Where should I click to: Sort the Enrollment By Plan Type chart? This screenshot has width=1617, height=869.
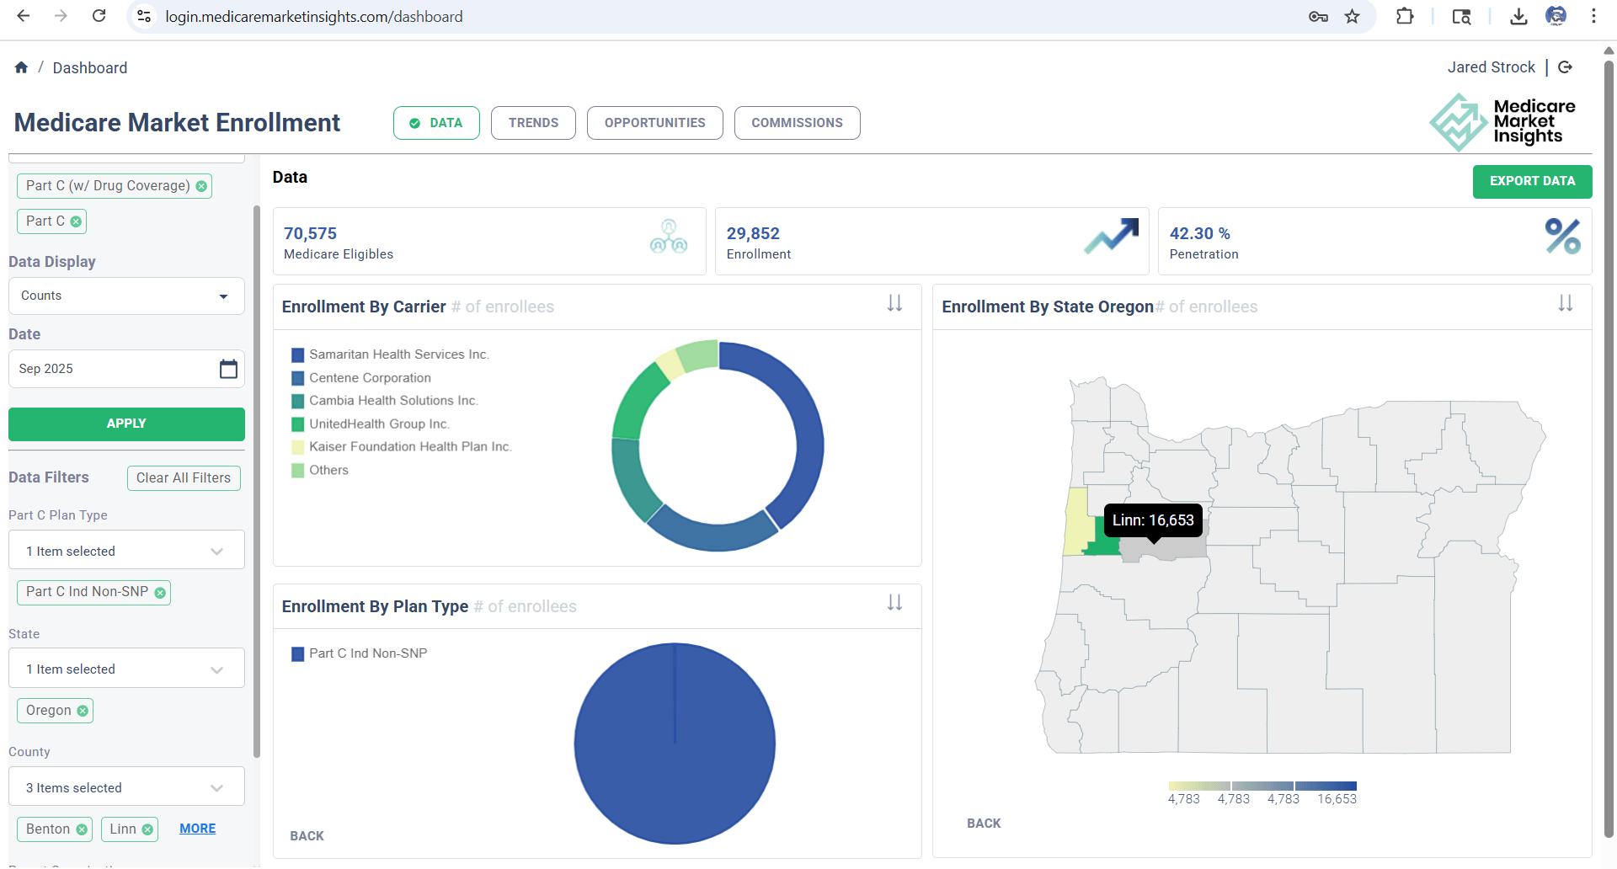click(x=894, y=603)
